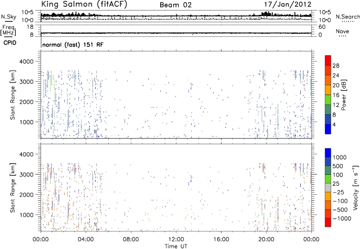Click the Slant Range label of power panel

pyautogui.click(x=13, y=95)
